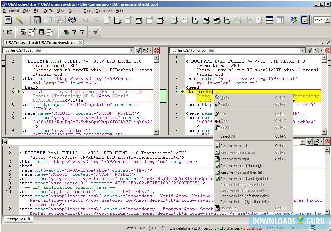Viewport: 332px width, 232px height.
Task: Click left pane vertical scrollbar down arrow
Action: [156, 132]
